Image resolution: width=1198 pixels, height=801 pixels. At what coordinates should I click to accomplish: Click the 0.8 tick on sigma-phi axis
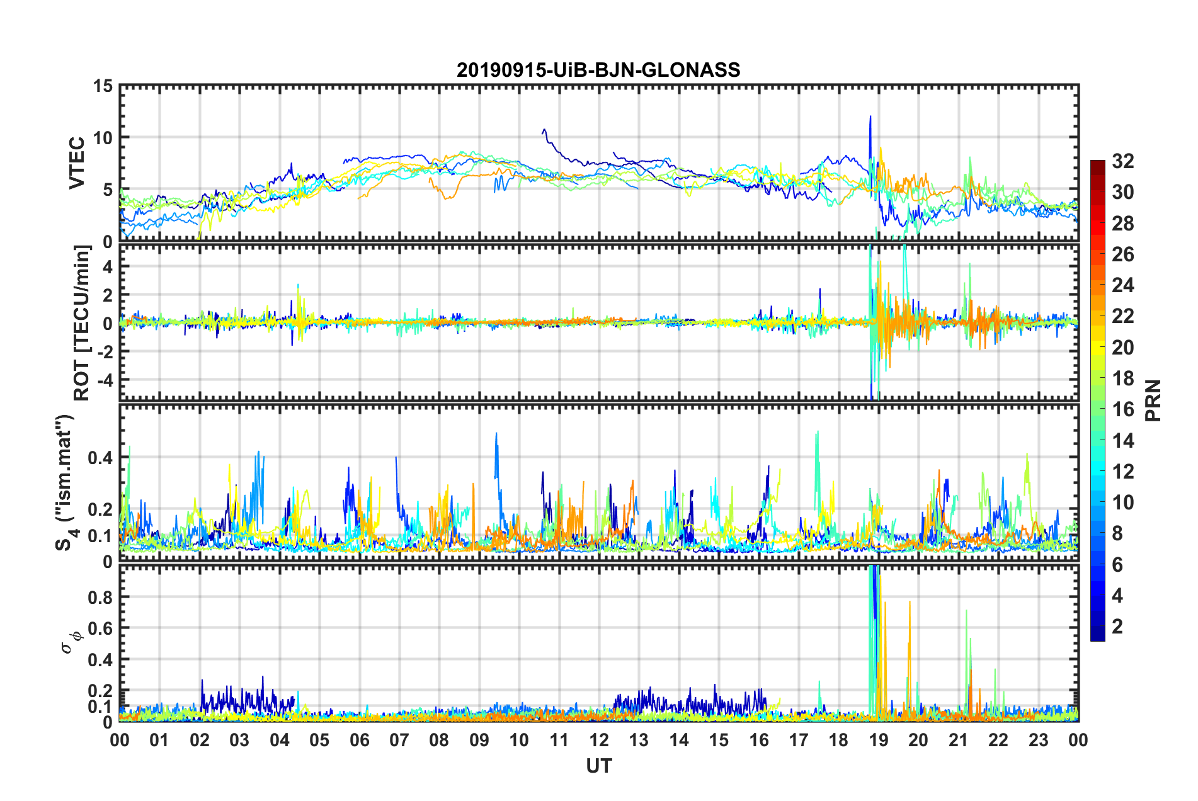point(101,597)
